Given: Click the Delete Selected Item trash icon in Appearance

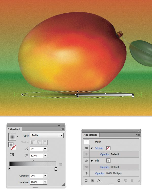Looking at the screenshot, I should point(132,180).
